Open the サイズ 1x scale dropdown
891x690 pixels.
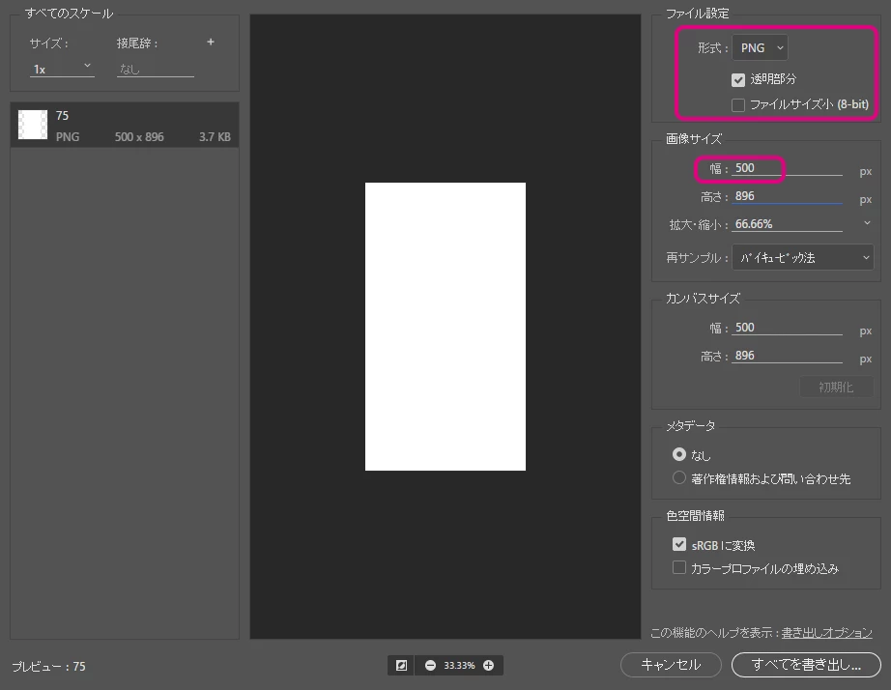click(x=62, y=69)
